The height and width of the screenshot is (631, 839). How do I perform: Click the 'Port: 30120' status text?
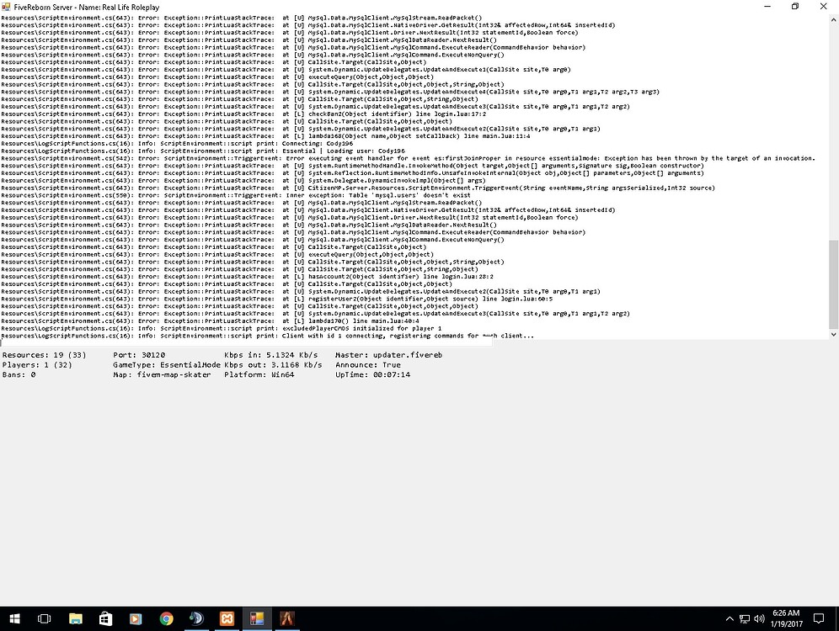pyautogui.click(x=139, y=355)
